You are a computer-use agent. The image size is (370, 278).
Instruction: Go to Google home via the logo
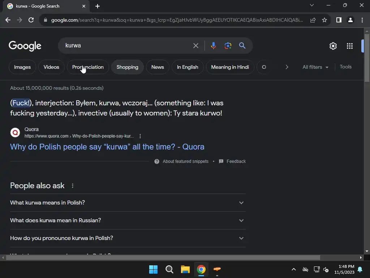(x=25, y=46)
